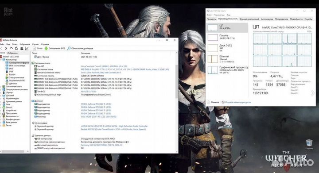Open Избранное menu in AIDA64 menu bar
The height and width of the screenshot is (173, 319).
pyautogui.click(x=25, y=44)
